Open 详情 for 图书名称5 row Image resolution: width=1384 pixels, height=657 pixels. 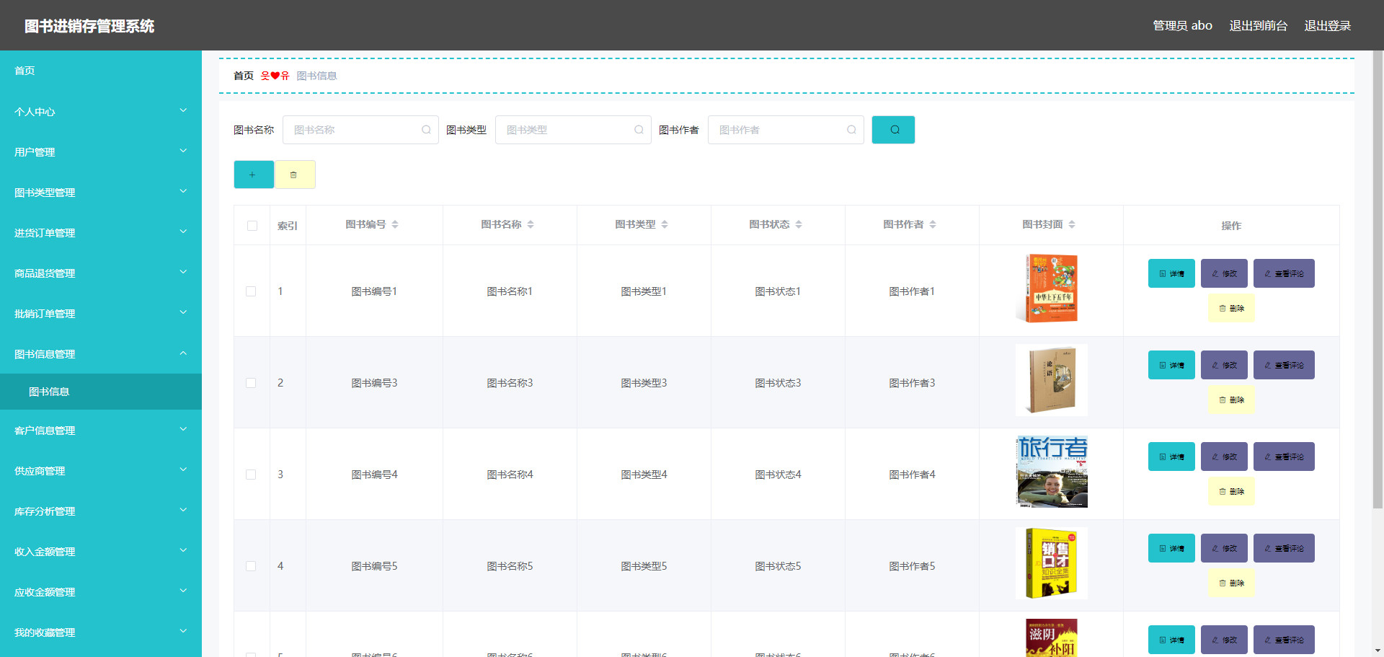tap(1171, 548)
